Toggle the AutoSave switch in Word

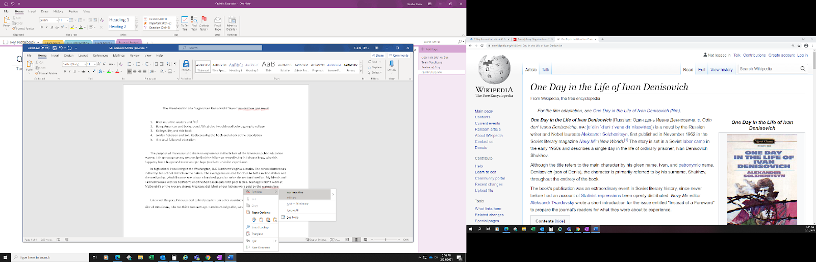(44, 48)
